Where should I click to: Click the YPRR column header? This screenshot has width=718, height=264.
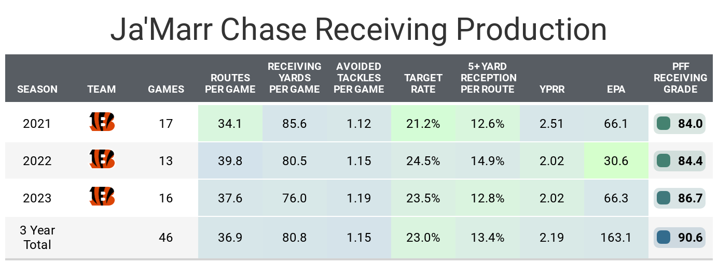click(x=552, y=89)
